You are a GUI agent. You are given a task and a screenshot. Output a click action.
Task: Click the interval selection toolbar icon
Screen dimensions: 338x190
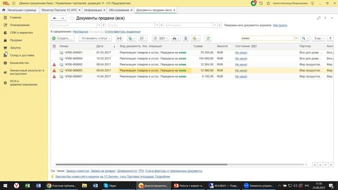pos(119,39)
